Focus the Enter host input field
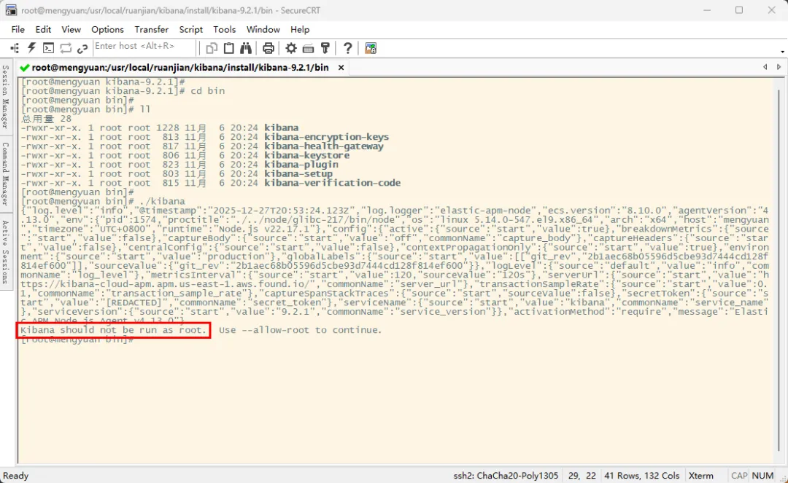 pos(144,46)
